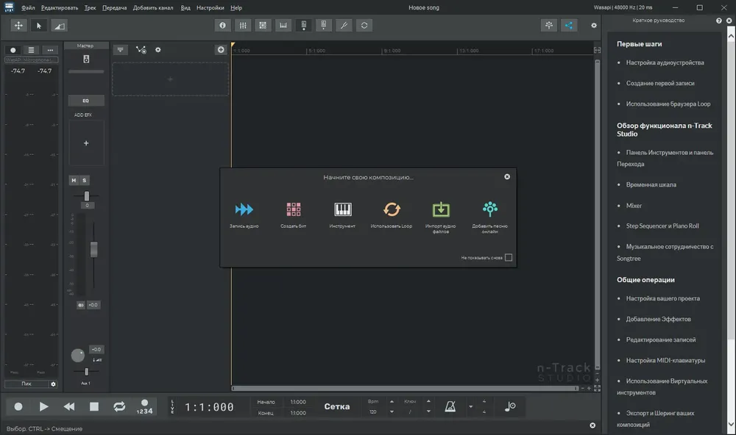Click the Запись аудио arrows icon
The image size is (736, 435).
click(244, 209)
